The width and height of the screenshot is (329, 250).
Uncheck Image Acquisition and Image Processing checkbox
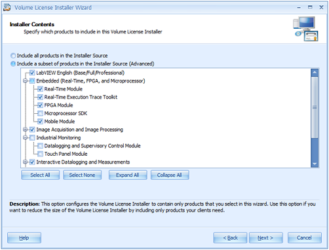pos(32,130)
